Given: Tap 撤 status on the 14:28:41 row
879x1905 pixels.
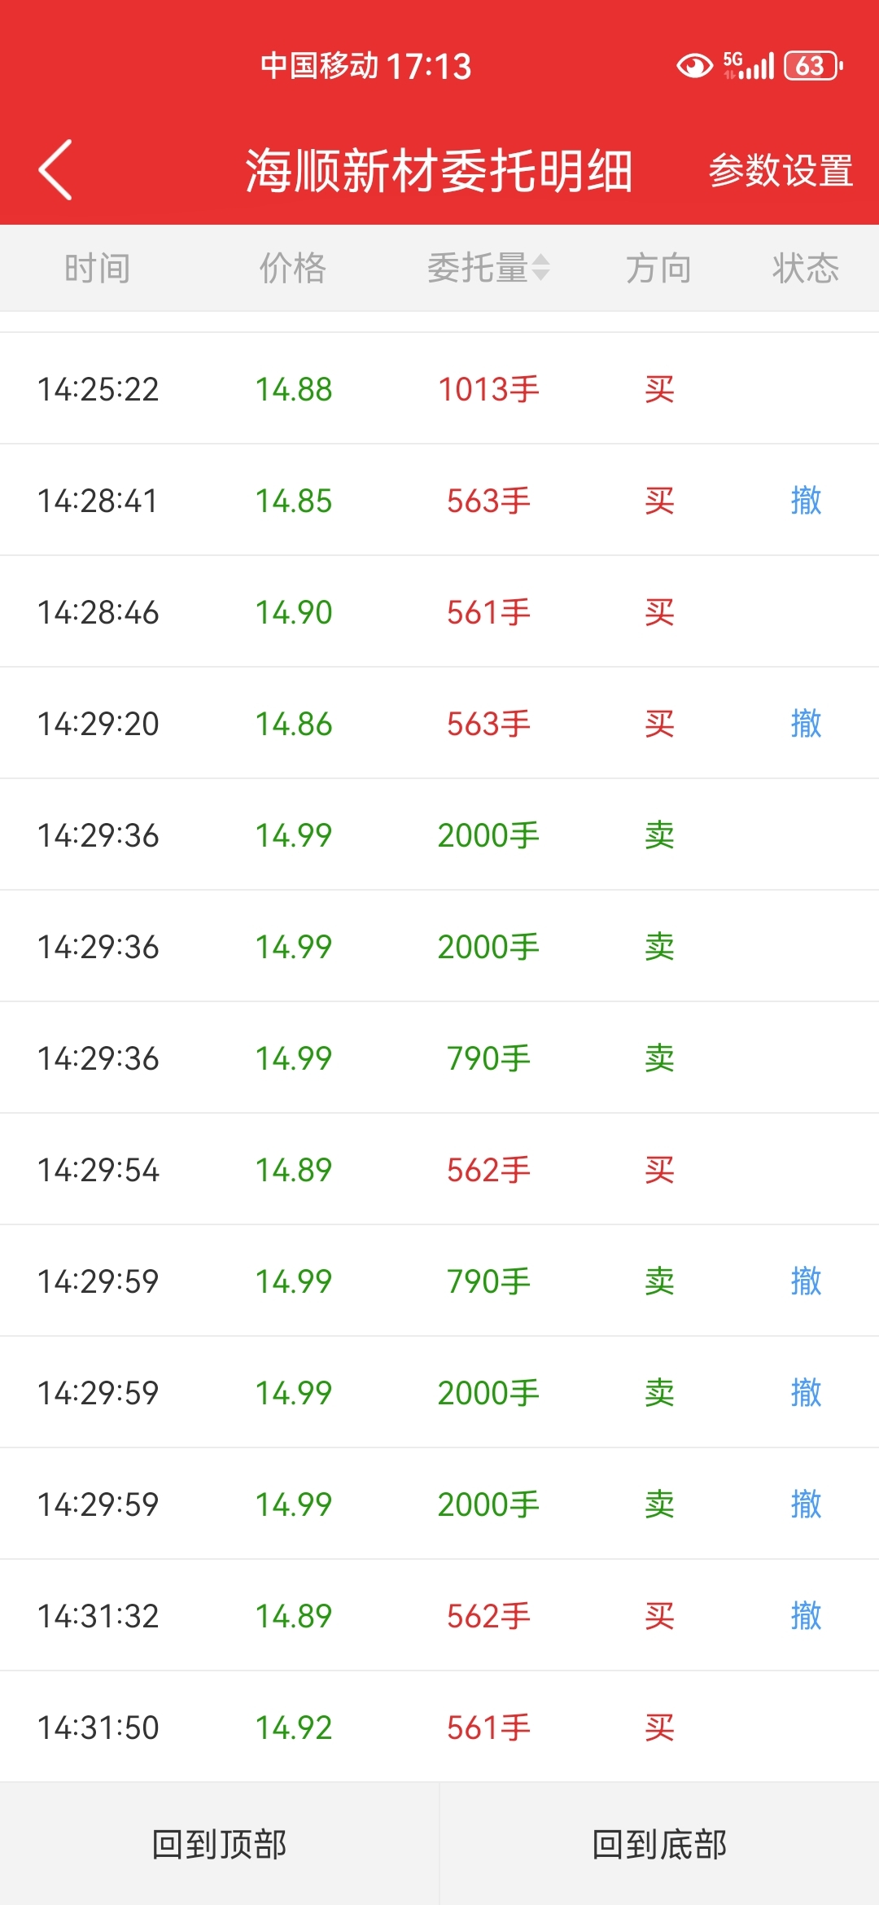Looking at the screenshot, I should click(x=806, y=501).
